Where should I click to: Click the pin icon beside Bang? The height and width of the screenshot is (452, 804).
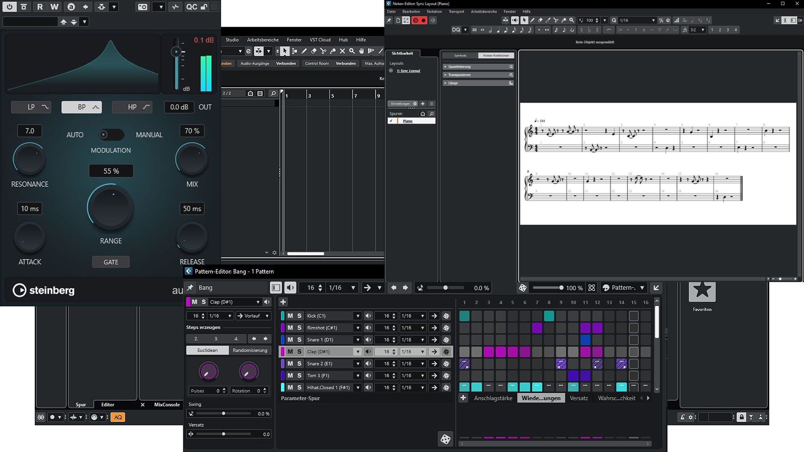coord(190,288)
